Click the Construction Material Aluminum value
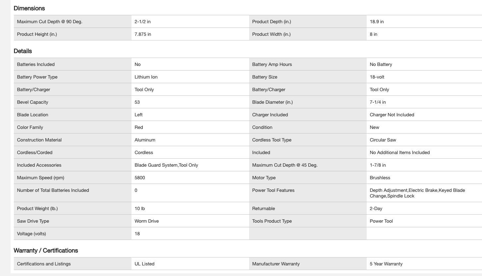482x276 pixels. [x=145, y=140]
